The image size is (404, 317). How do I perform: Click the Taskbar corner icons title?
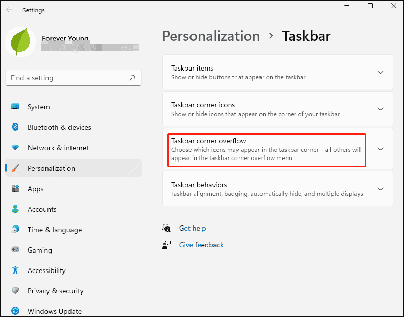203,105
